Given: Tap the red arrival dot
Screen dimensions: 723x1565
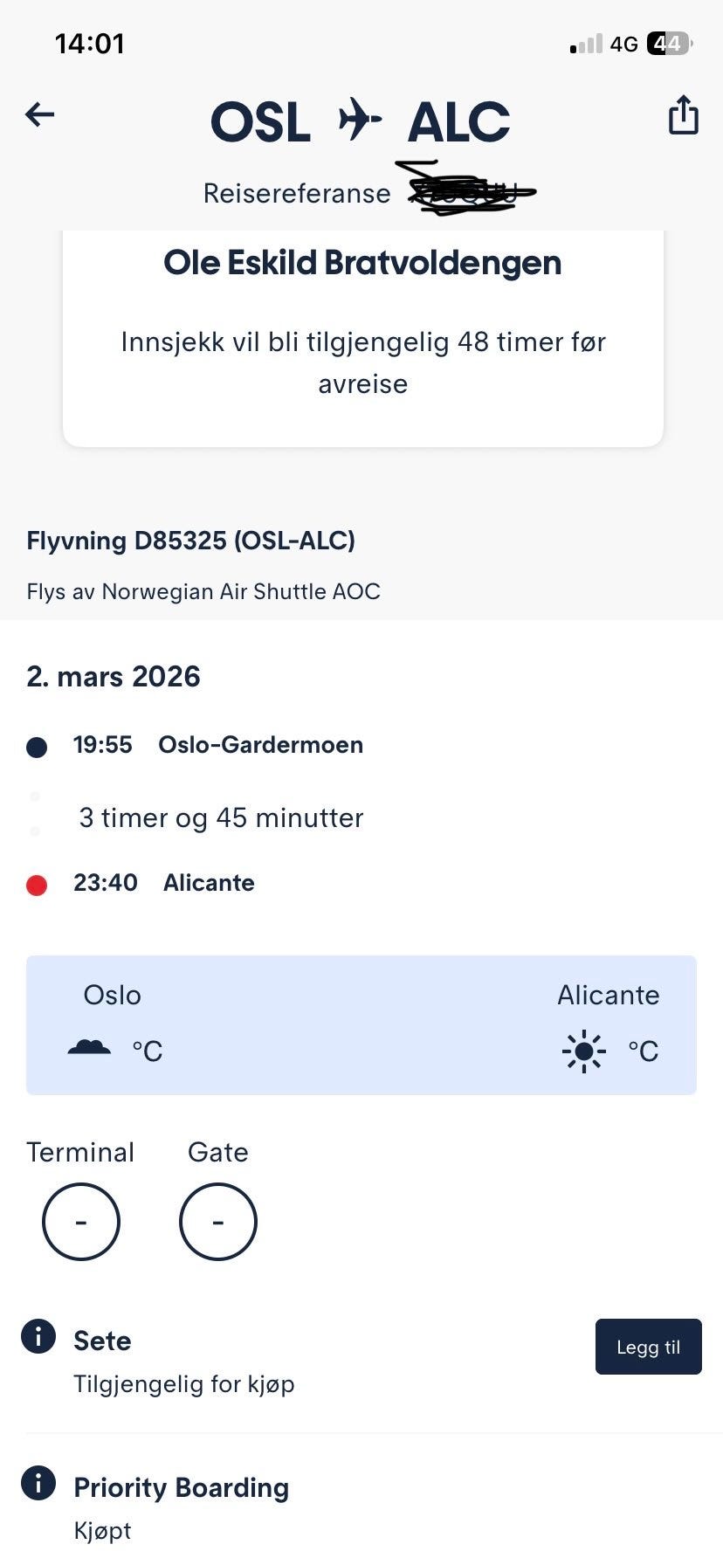Looking at the screenshot, I should pyautogui.click(x=37, y=886).
